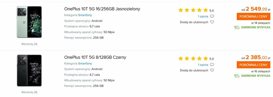273x97 pixels.
Task: Open speech bubble icon for Jasnozielony reviews
Action: [x=212, y=16]
